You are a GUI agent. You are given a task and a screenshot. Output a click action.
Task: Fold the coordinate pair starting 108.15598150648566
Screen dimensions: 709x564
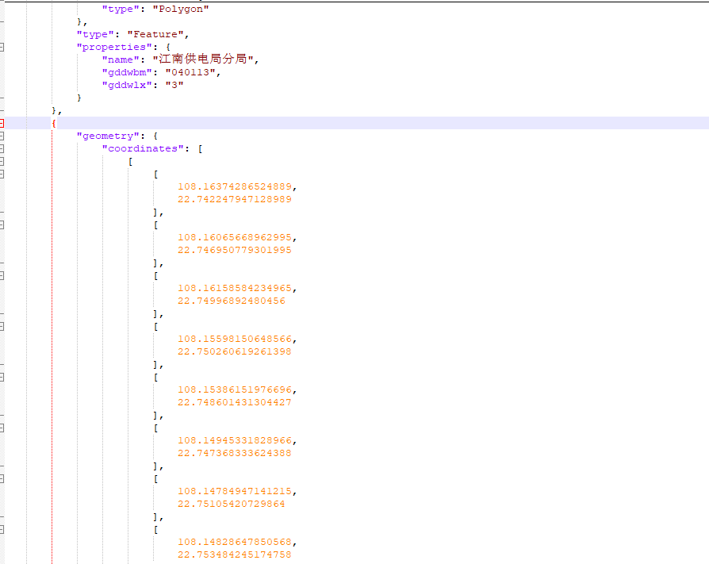[2, 326]
